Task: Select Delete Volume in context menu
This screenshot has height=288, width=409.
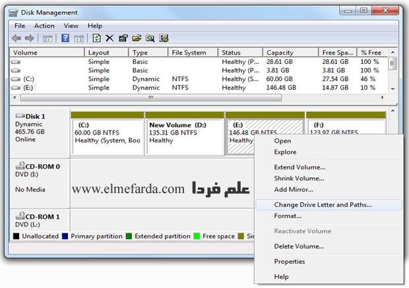Action: pyautogui.click(x=298, y=246)
